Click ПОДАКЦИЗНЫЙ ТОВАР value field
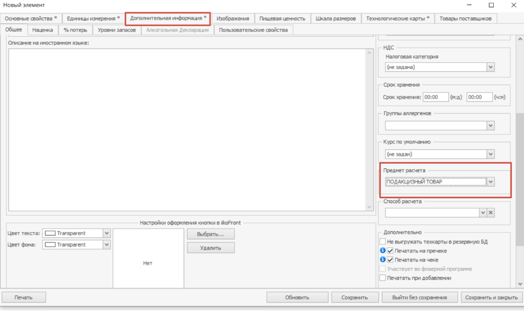The image size is (524, 311). (x=436, y=182)
